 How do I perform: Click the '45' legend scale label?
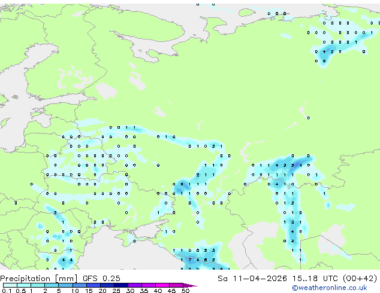click(x=171, y=291)
